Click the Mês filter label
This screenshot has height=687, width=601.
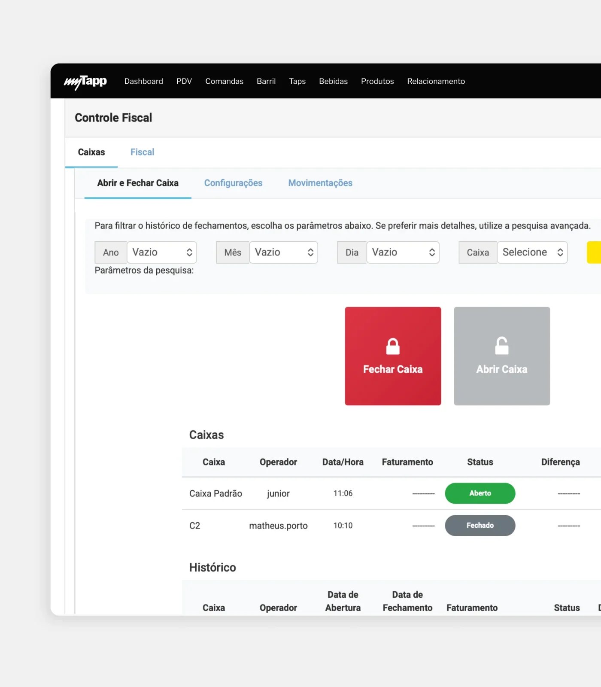click(x=233, y=252)
